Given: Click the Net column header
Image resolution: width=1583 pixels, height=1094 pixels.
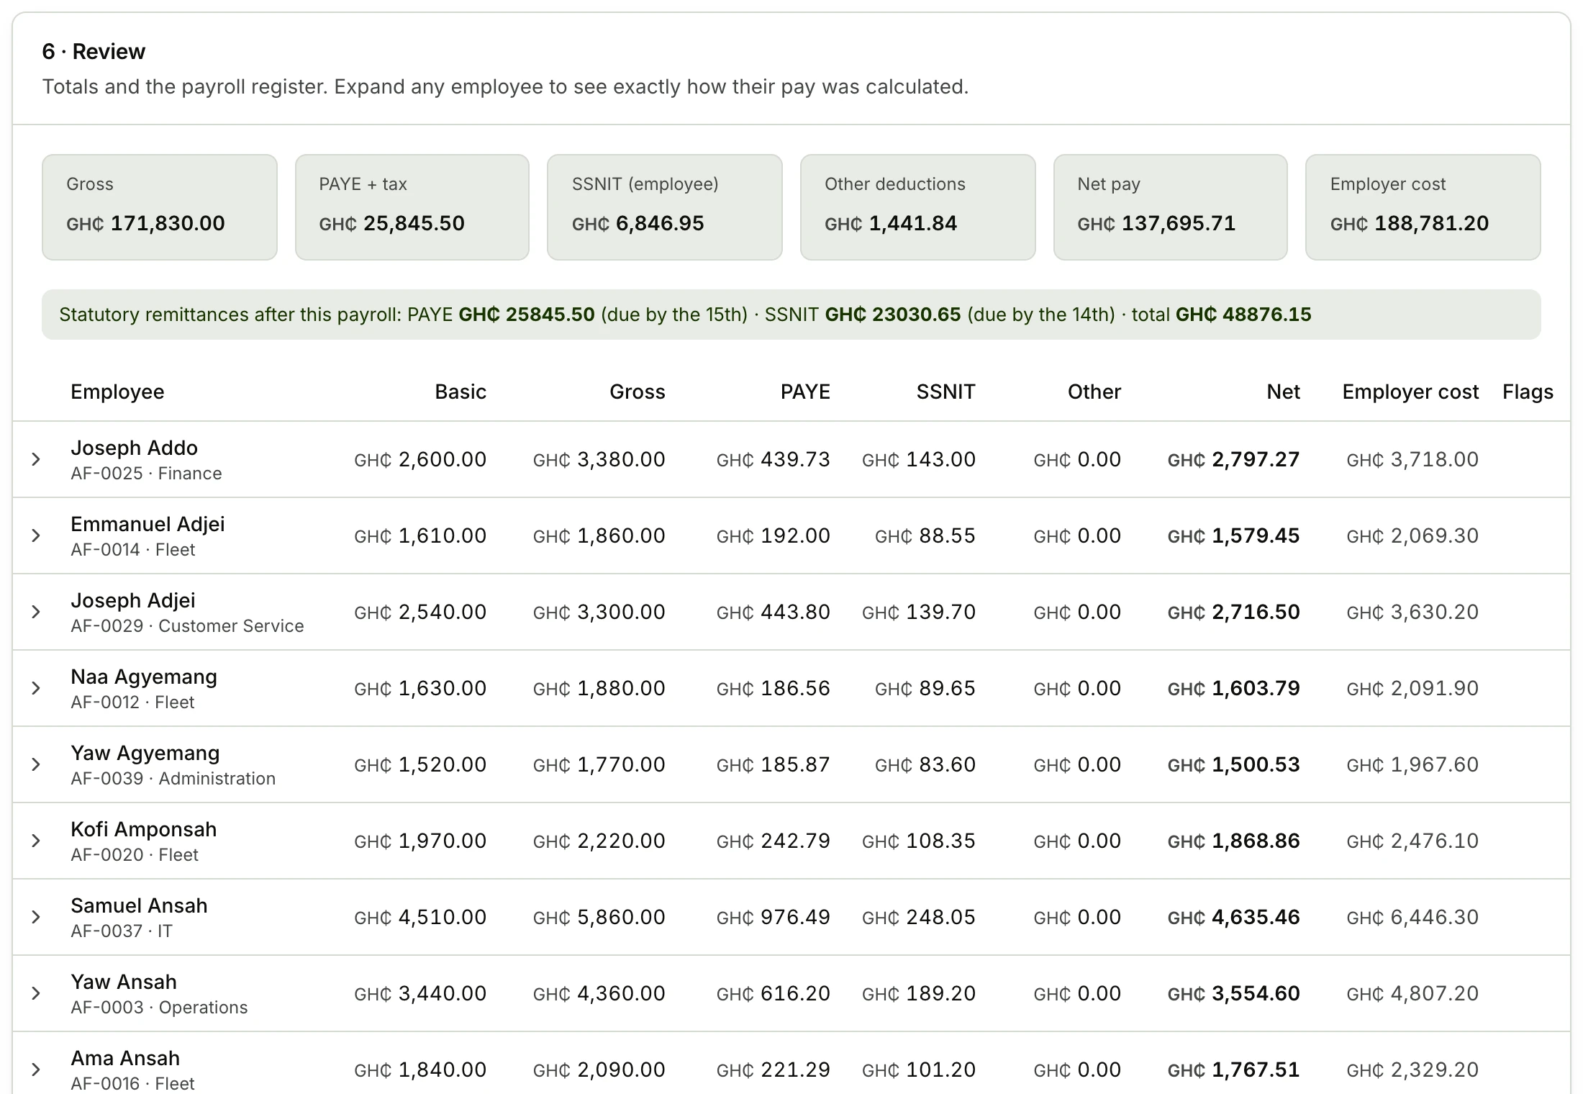Looking at the screenshot, I should click(1283, 392).
